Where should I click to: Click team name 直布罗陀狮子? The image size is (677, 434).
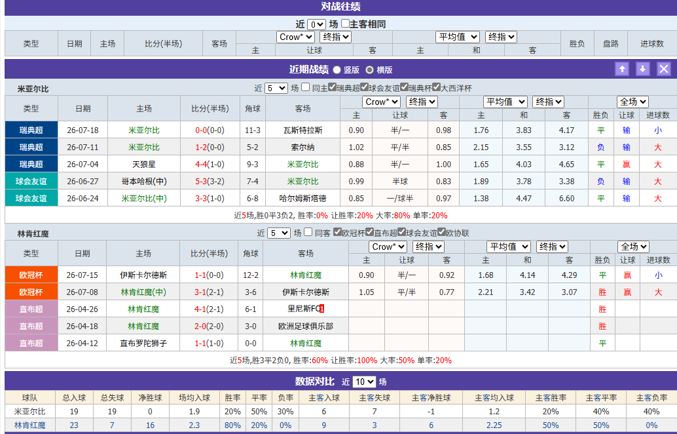tap(143, 344)
